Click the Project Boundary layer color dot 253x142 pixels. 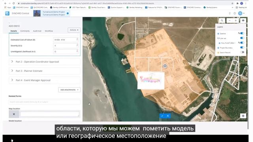(218, 48)
